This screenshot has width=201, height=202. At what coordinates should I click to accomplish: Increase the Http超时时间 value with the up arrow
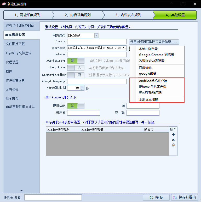coord(82,87)
